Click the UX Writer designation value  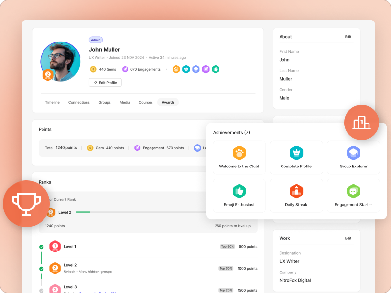coord(289,261)
